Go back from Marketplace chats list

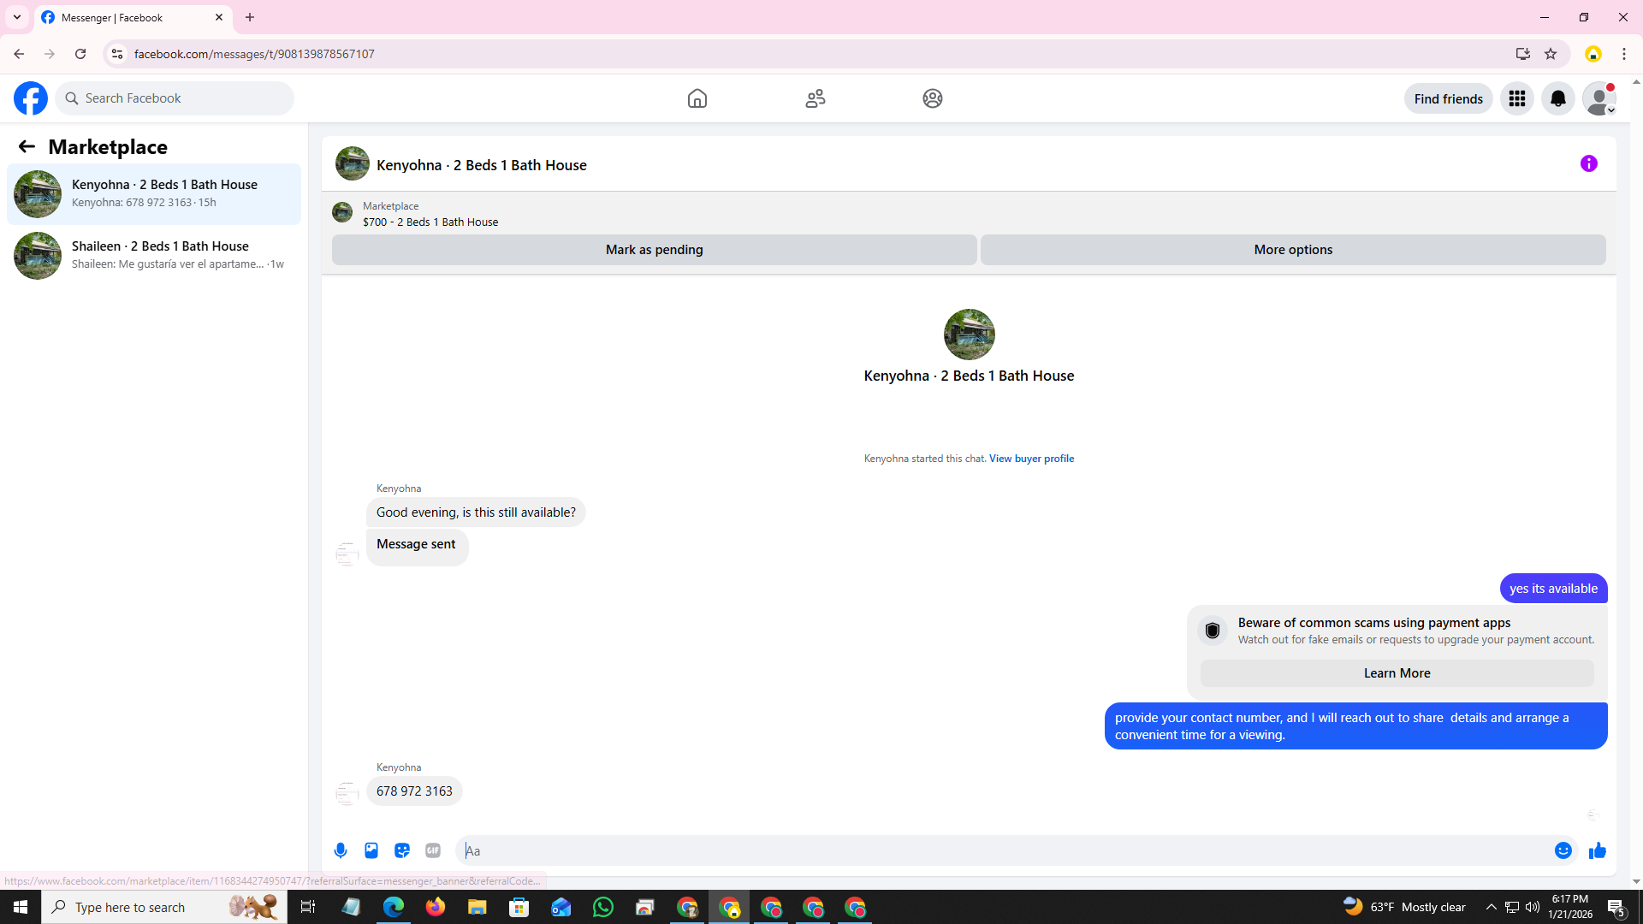pyautogui.click(x=27, y=146)
